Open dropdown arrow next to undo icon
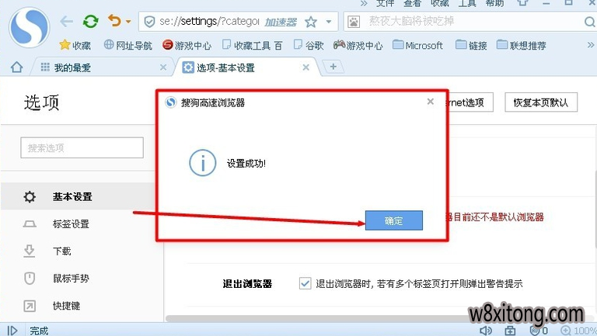The image size is (597, 336). click(128, 23)
